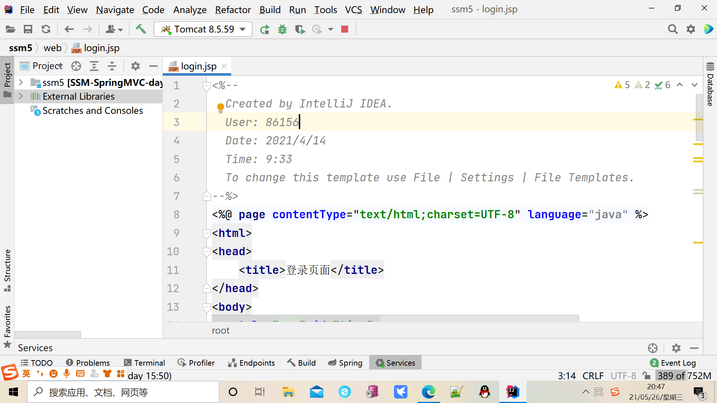717x403 pixels.
Task: Click the Build Project hammer icon
Action: pyautogui.click(x=141, y=29)
